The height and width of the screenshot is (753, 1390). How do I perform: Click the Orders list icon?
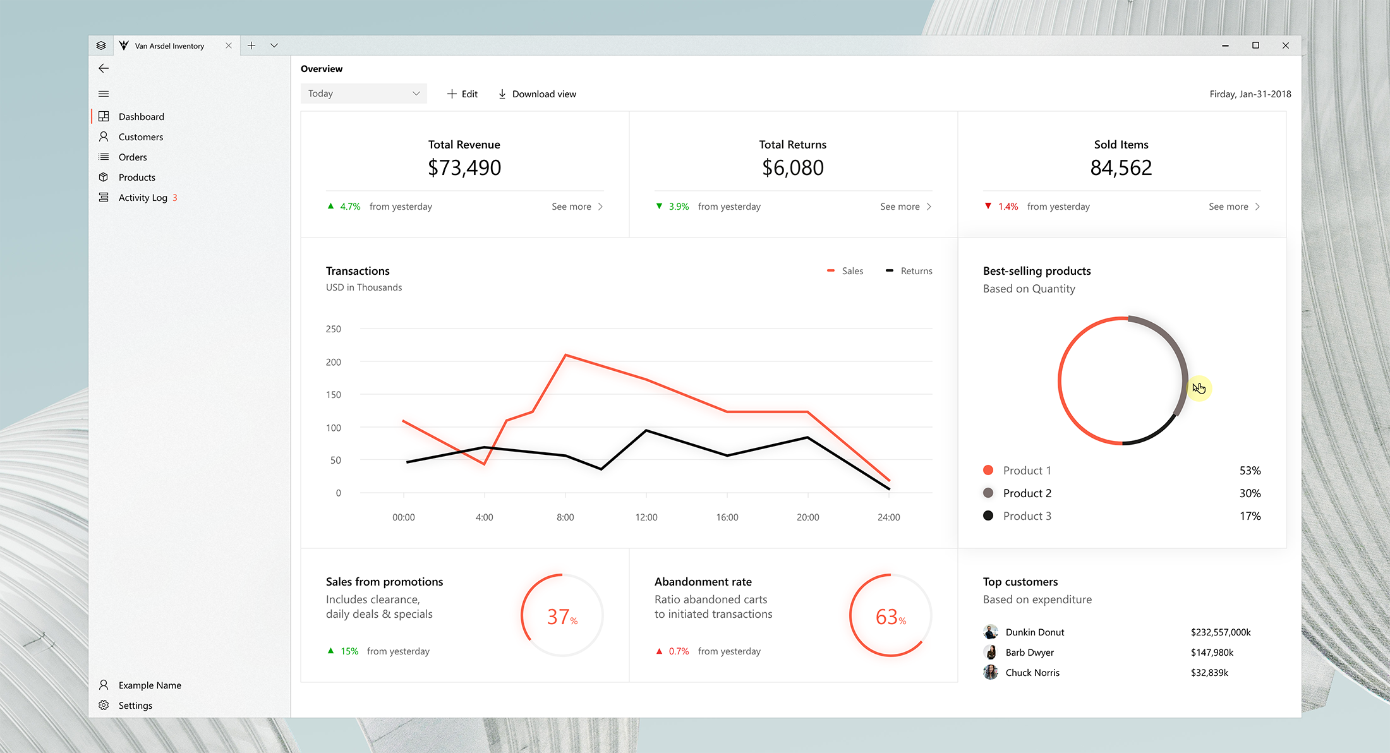point(104,157)
